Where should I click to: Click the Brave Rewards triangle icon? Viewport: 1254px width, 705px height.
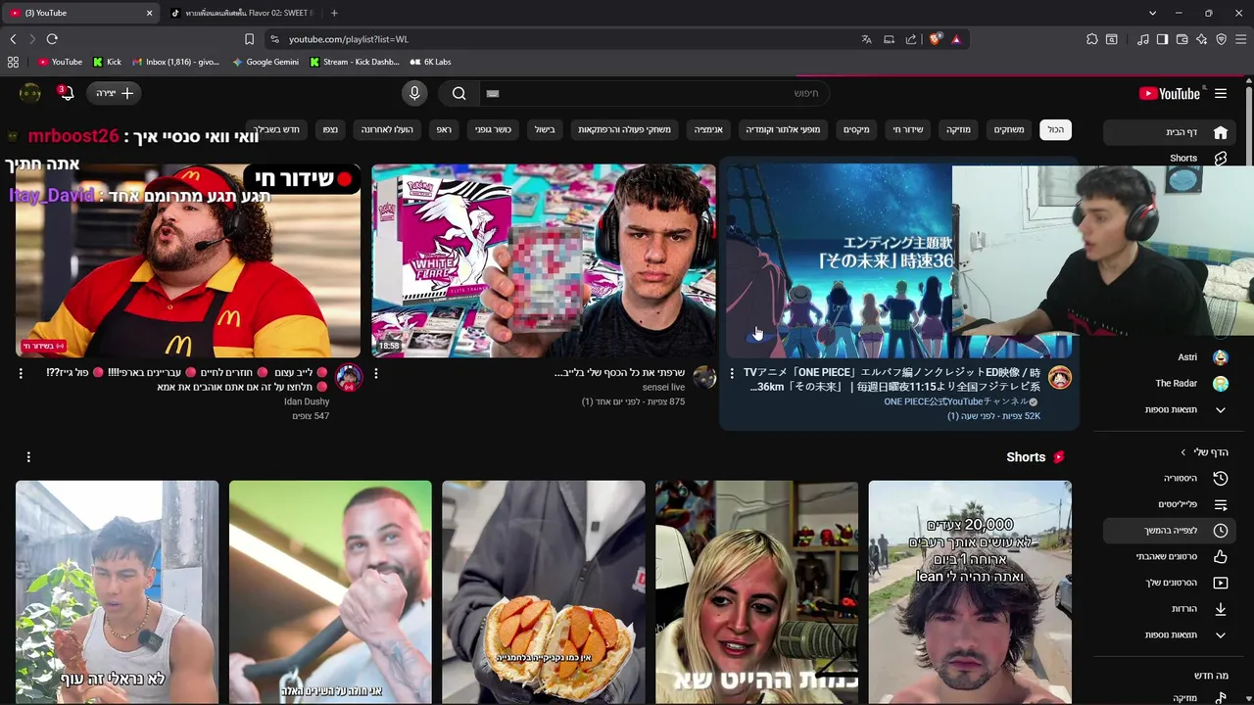[x=956, y=39]
